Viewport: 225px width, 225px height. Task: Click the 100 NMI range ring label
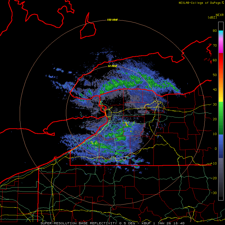(x=112, y=20)
